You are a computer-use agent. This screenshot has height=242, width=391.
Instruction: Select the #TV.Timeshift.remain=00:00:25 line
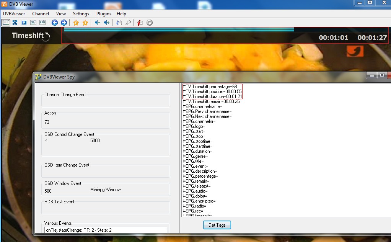click(x=211, y=101)
